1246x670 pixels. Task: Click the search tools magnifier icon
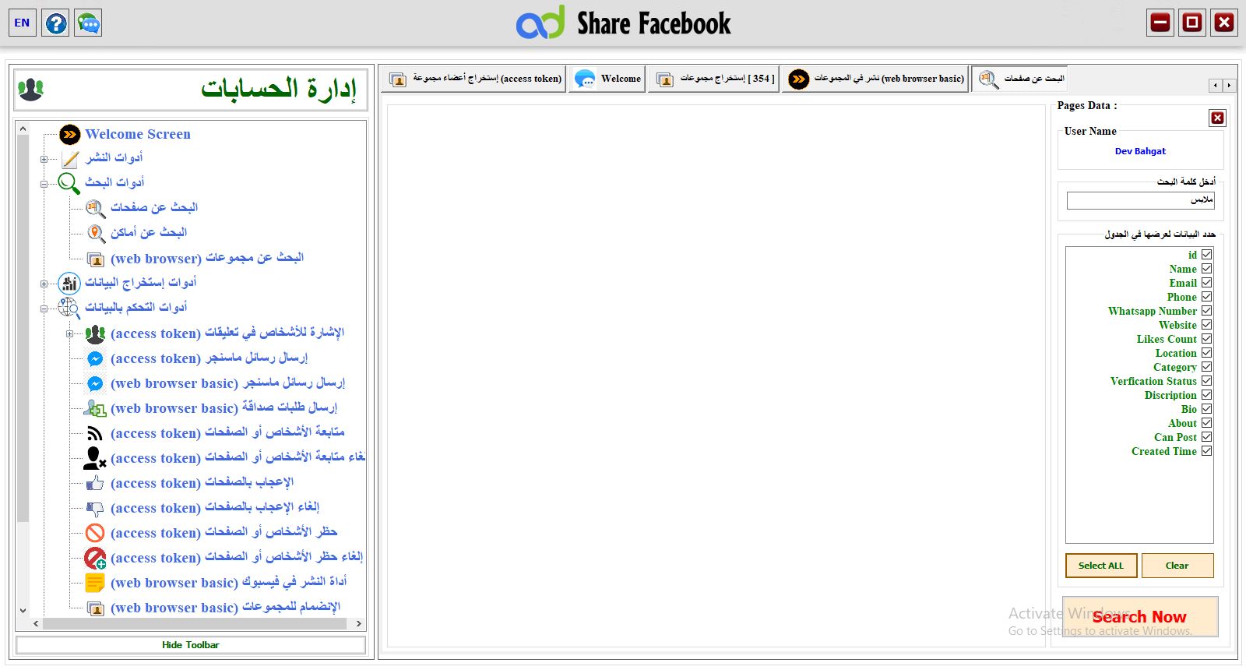click(x=69, y=183)
